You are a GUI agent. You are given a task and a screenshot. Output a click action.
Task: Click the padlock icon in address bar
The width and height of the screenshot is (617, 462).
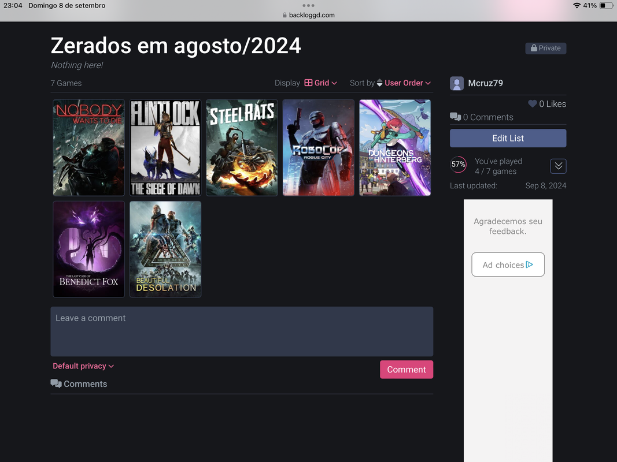pyautogui.click(x=285, y=15)
